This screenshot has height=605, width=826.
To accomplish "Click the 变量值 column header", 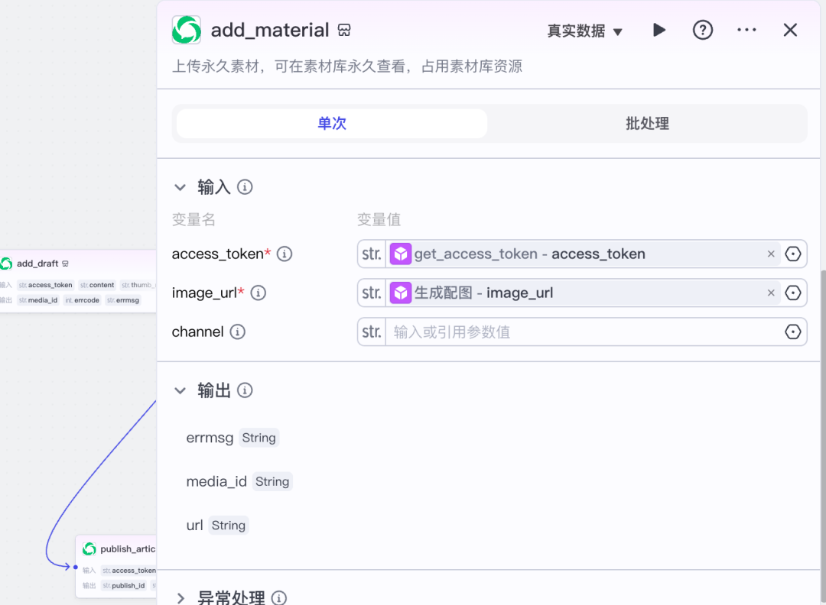I will click(x=379, y=219).
